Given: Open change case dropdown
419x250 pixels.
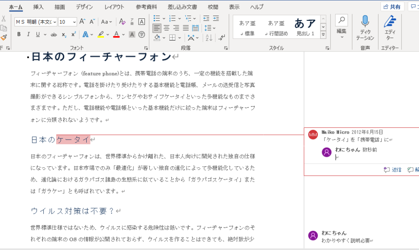Looking at the screenshot, I should click(106, 22).
